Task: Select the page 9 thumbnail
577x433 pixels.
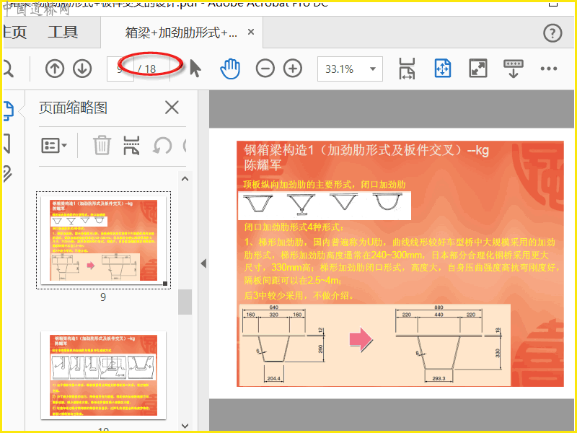Action: [x=103, y=240]
